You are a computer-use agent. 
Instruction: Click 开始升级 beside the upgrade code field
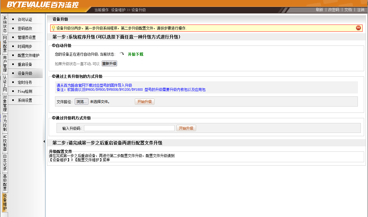pyautogui.click(x=186, y=128)
